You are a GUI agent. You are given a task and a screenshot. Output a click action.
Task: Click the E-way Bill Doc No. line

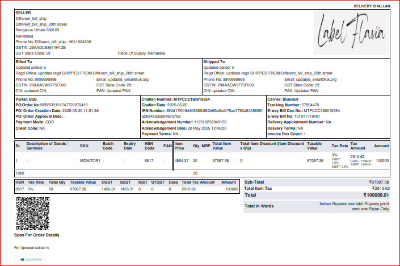304,111
